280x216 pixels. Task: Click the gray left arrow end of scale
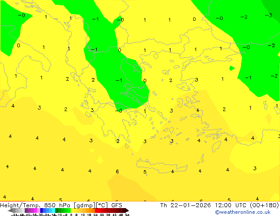(x=10, y=210)
